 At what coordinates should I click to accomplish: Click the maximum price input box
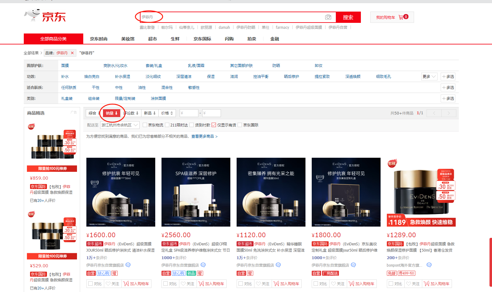[x=211, y=113]
